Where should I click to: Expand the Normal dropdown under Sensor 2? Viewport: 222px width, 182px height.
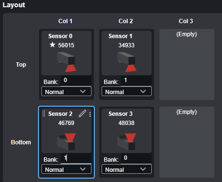66,169
